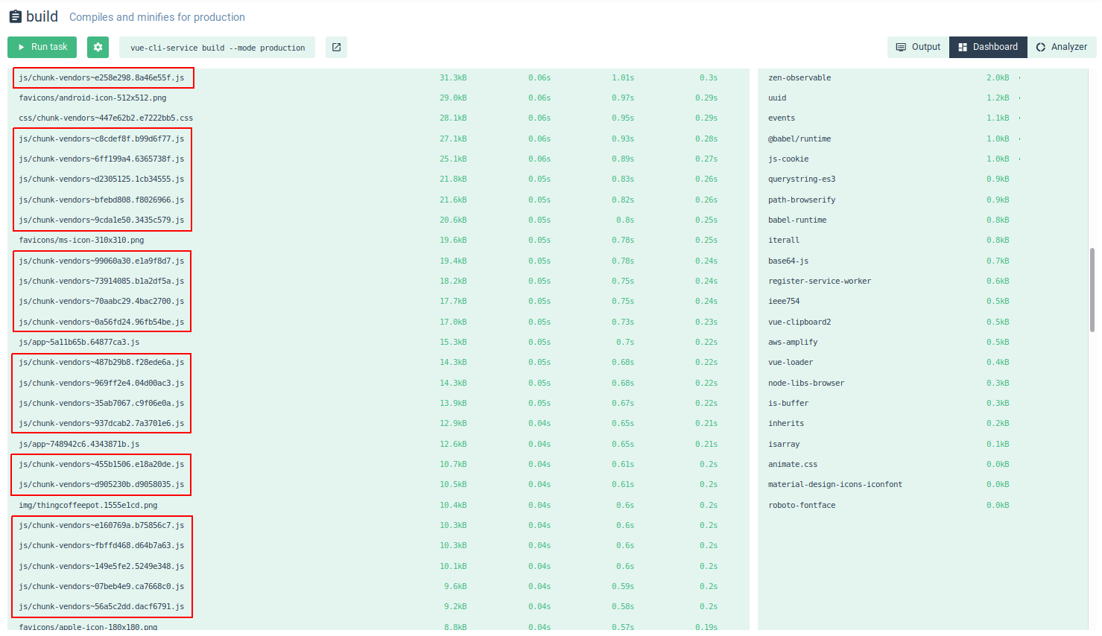Click css/chunk-vendors~447e62b2.e7222bb5.css row
The height and width of the screenshot is (636, 1102).
click(106, 118)
